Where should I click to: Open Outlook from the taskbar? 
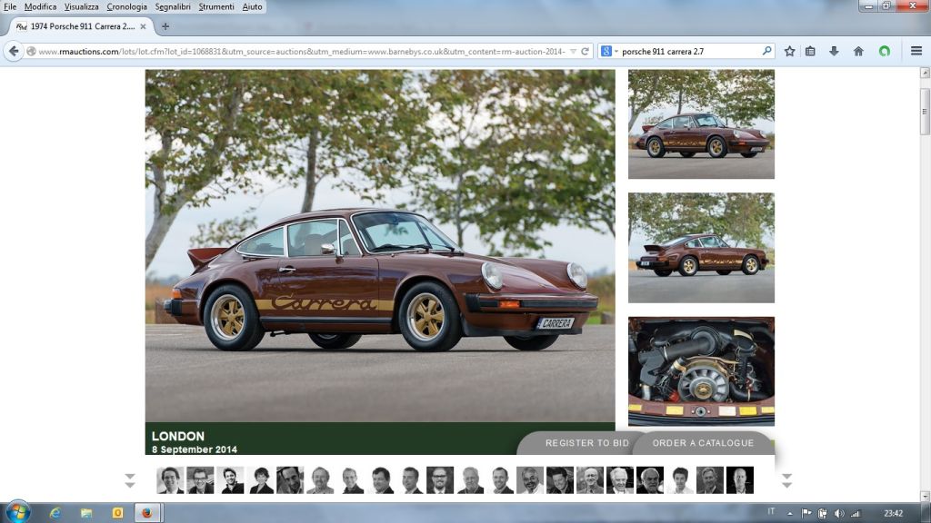117,513
